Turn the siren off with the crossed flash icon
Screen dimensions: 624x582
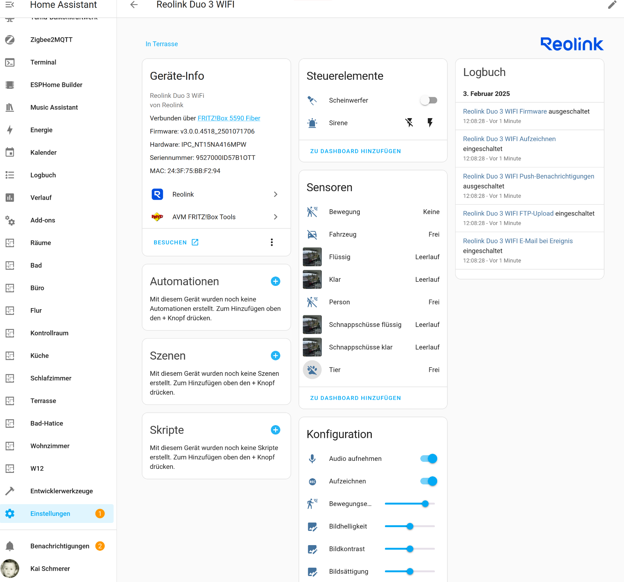coord(409,123)
